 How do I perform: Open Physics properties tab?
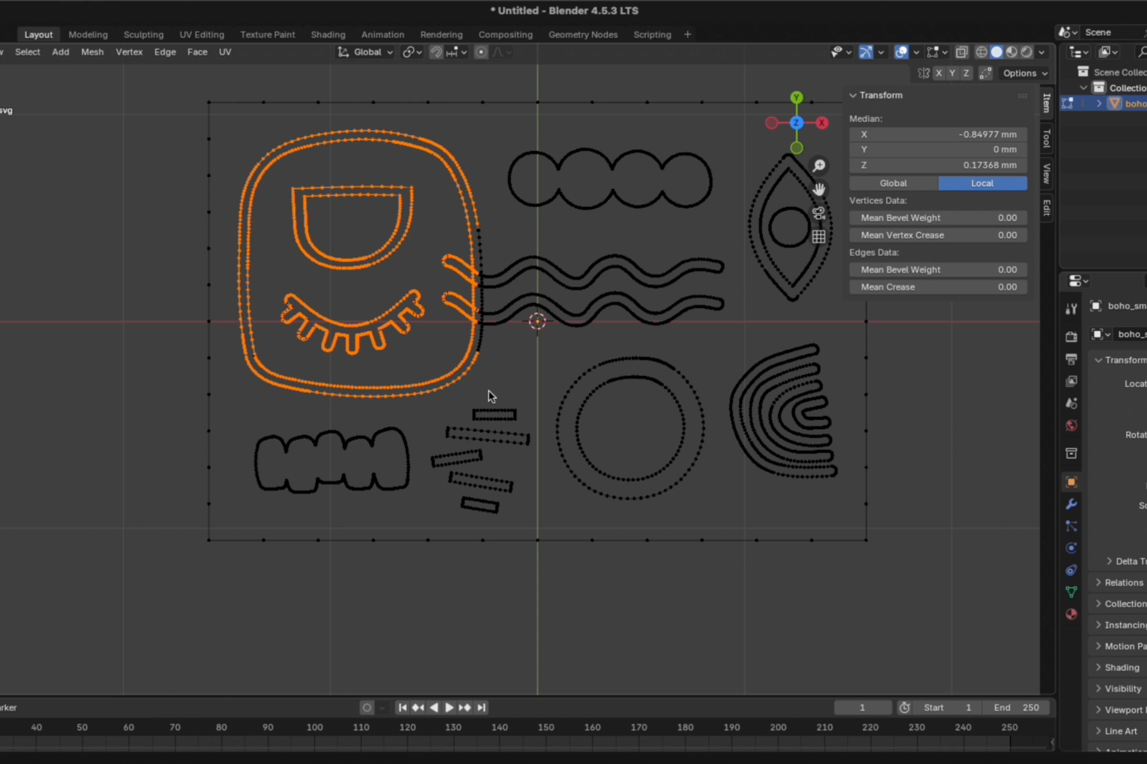[1071, 547]
